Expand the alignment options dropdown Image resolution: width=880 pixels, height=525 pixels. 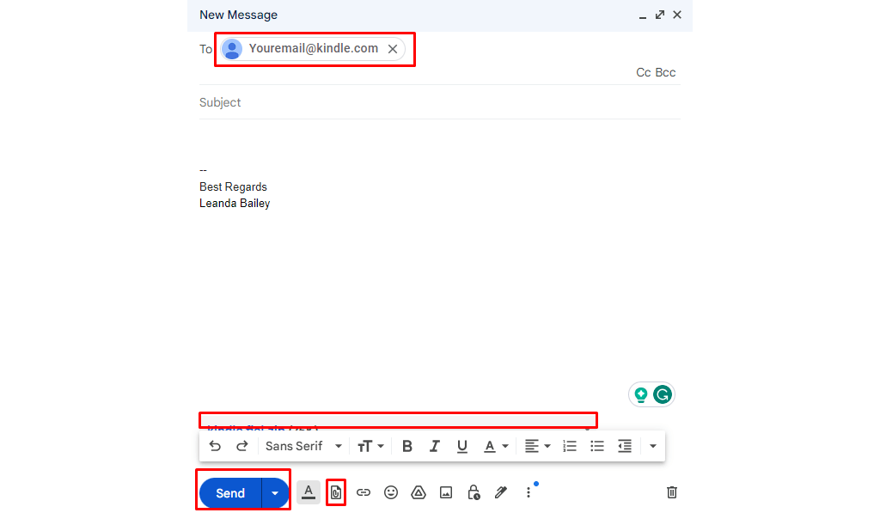tap(547, 446)
